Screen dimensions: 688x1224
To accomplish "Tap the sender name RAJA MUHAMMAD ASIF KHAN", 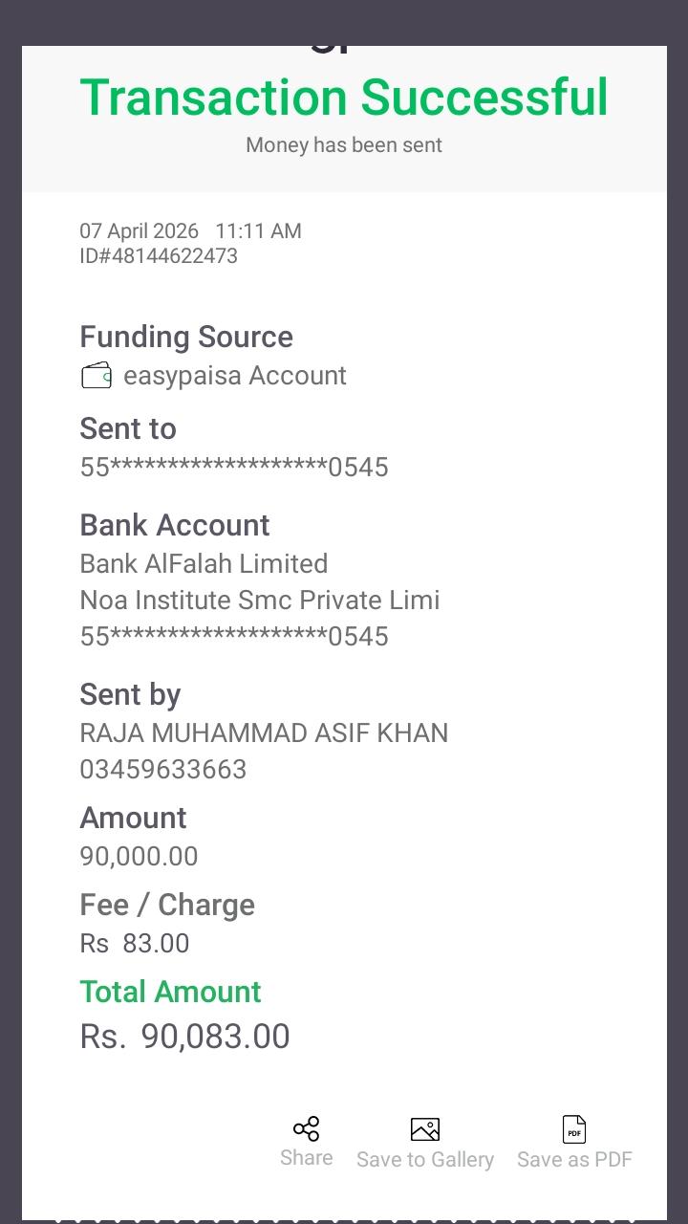I will coord(264,733).
